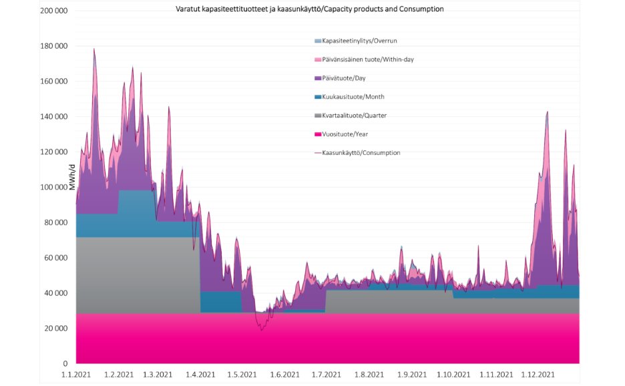Click the Kapasiteetinylitys/Overrun legend color swatch
The width and height of the screenshot is (625, 386).
[x=318, y=41]
